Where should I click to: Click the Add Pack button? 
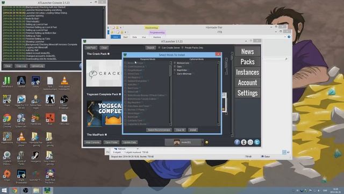(x=91, y=48)
